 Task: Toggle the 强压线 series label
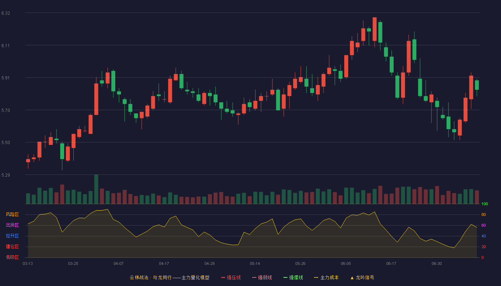click(234, 277)
